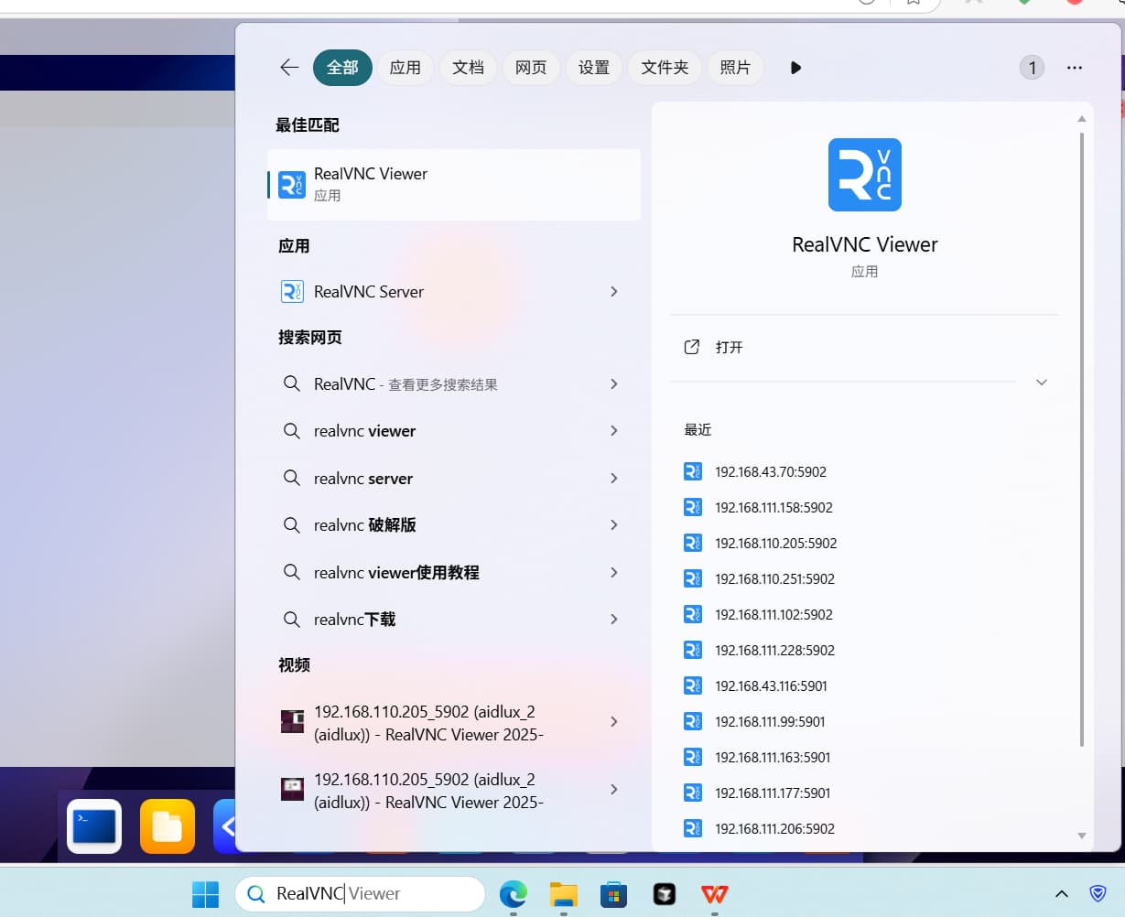Open RealVNC Viewer best match result

coord(453,184)
